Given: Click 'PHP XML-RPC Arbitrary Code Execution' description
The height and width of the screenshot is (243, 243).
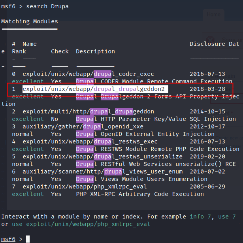Looking at the screenshot, I should point(140,194).
